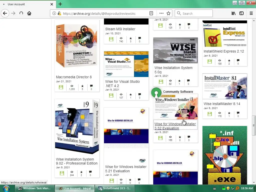
Task: Open Wise for Windows Installer 5.21 Evaluation link
Action: click(x=126, y=169)
